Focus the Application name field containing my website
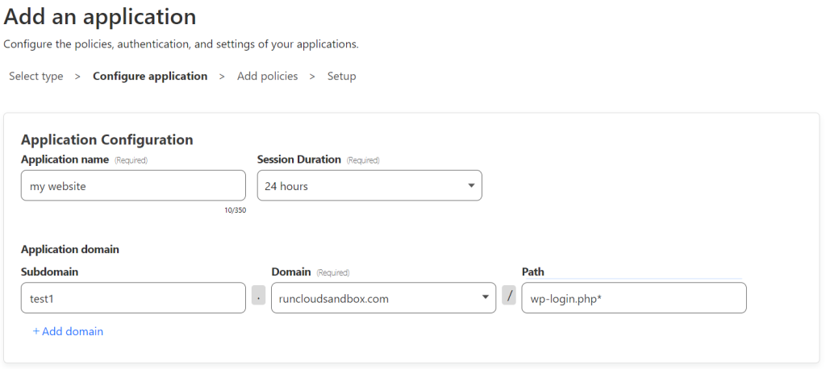The image size is (826, 369). coord(133,185)
